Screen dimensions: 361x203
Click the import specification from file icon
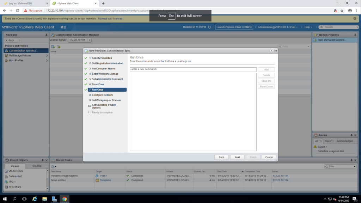click(x=59, y=46)
